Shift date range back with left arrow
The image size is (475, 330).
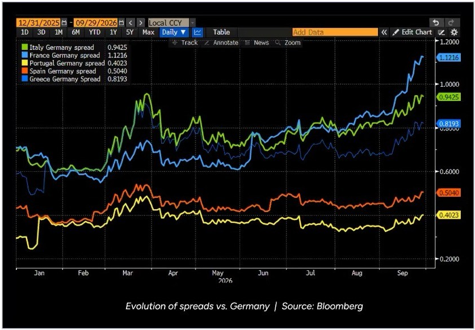pos(131,23)
